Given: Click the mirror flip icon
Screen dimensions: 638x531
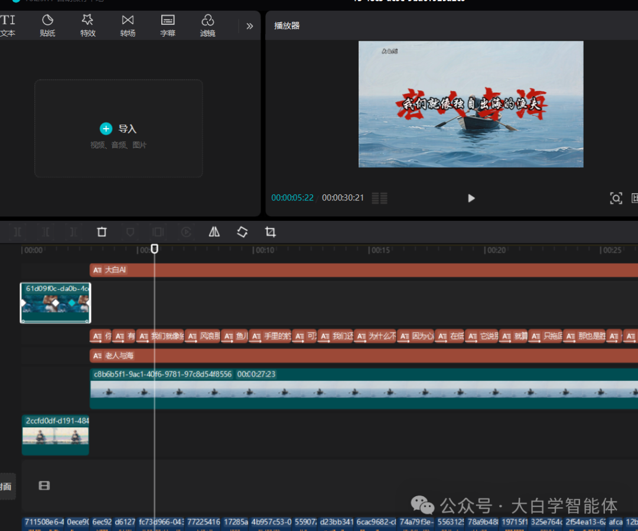Looking at the screenshot, I should [x=214, y=232].
